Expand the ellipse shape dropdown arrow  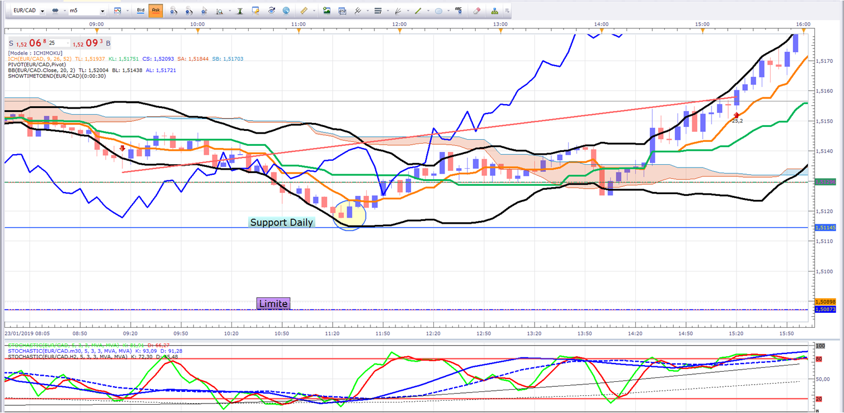pyautogui.click(x=448, y=11)
